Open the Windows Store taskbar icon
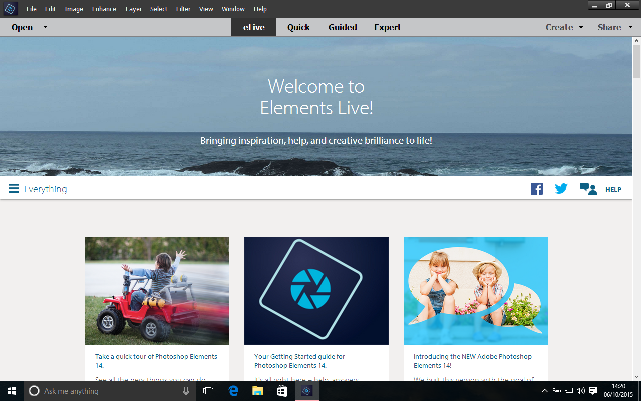Screen dimensions: 641x401 [x=282, y=391]
